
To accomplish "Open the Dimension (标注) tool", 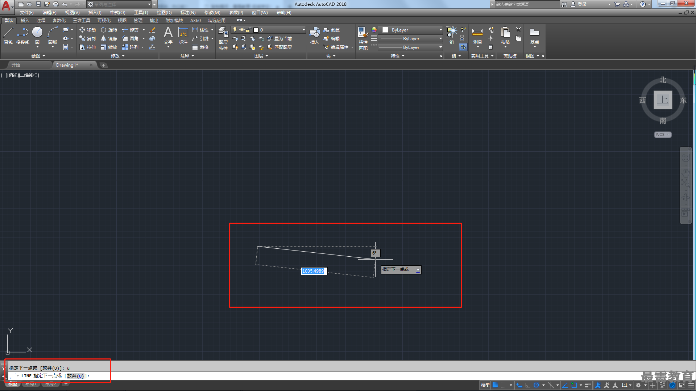I will click(x=183, y=35).
